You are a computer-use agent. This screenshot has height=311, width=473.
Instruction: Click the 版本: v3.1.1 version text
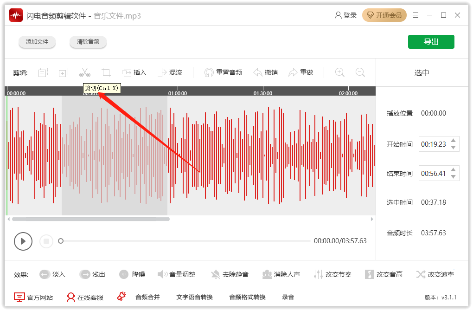pos(441,298)
